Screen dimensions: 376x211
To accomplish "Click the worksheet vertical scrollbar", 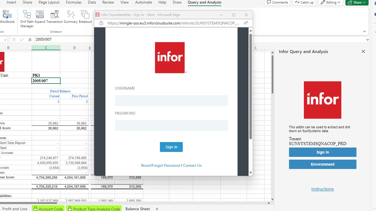I will pos(273,74).
